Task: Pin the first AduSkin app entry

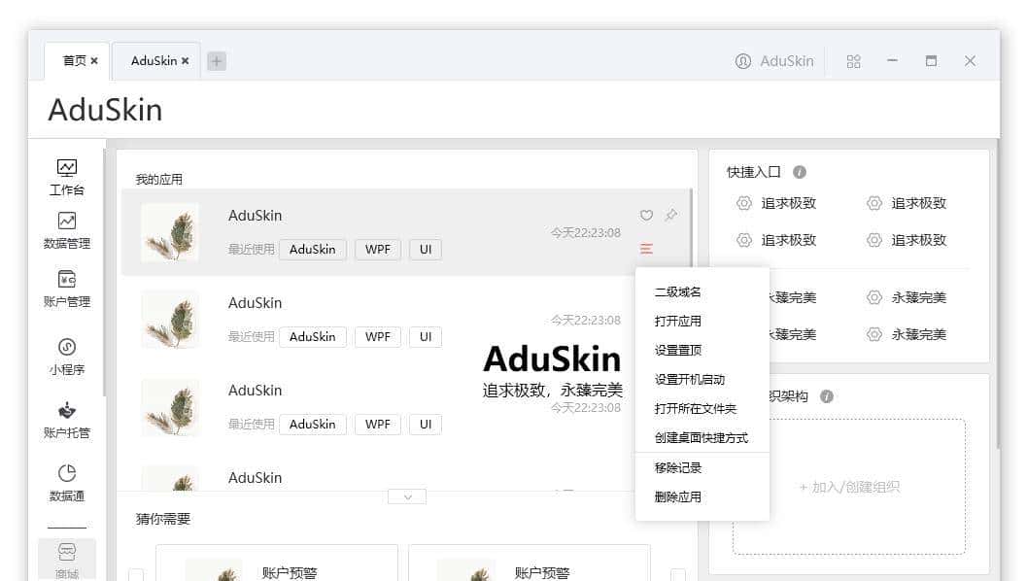Action: pyautogui.click(x=670, y=216)
